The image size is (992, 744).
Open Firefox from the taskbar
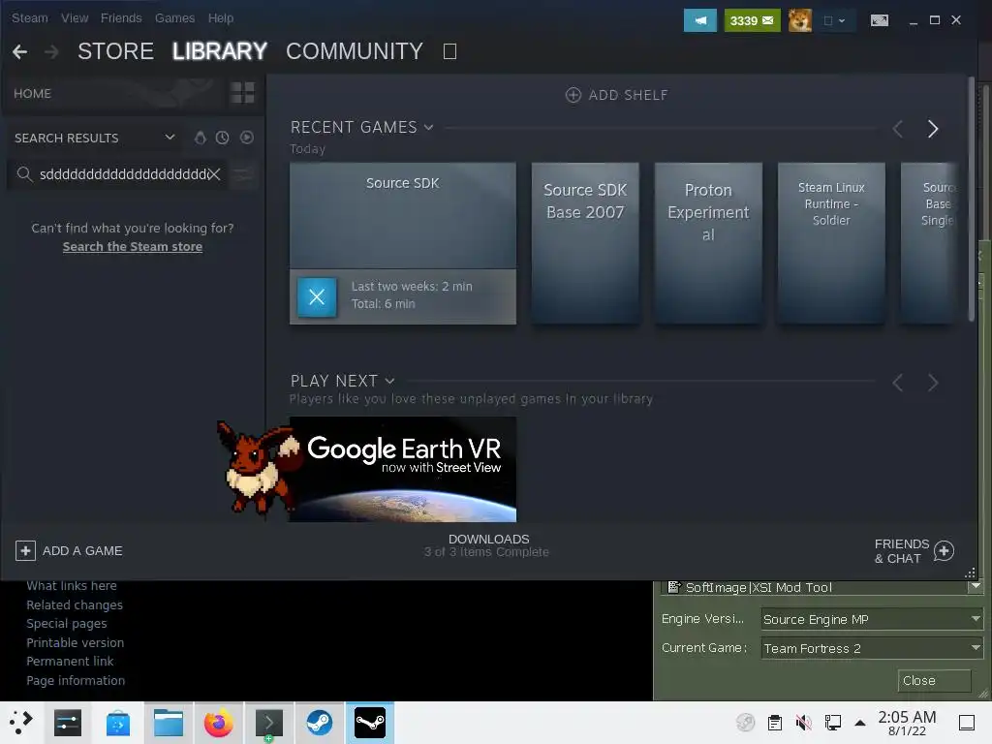coord(218,723)
